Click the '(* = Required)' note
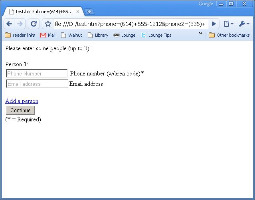Image resolution: width=255 pixels, height=200 pixels. pos(23,119)
